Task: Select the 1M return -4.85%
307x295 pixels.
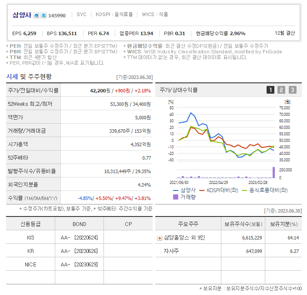Action: [85, 198]
